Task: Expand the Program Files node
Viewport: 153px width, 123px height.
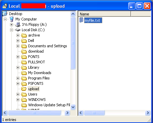Action: (x=18, y=78)
